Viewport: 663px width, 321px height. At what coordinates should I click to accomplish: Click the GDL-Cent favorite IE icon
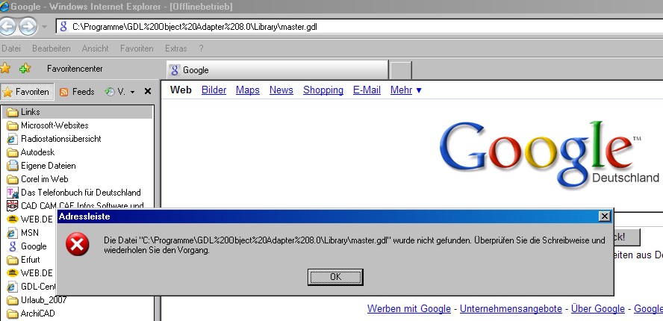pos(13,287)
